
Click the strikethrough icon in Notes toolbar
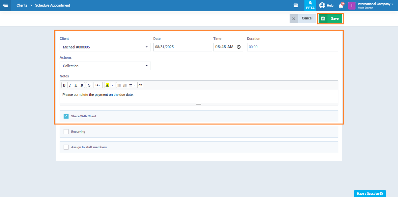(x=89, y=85)
